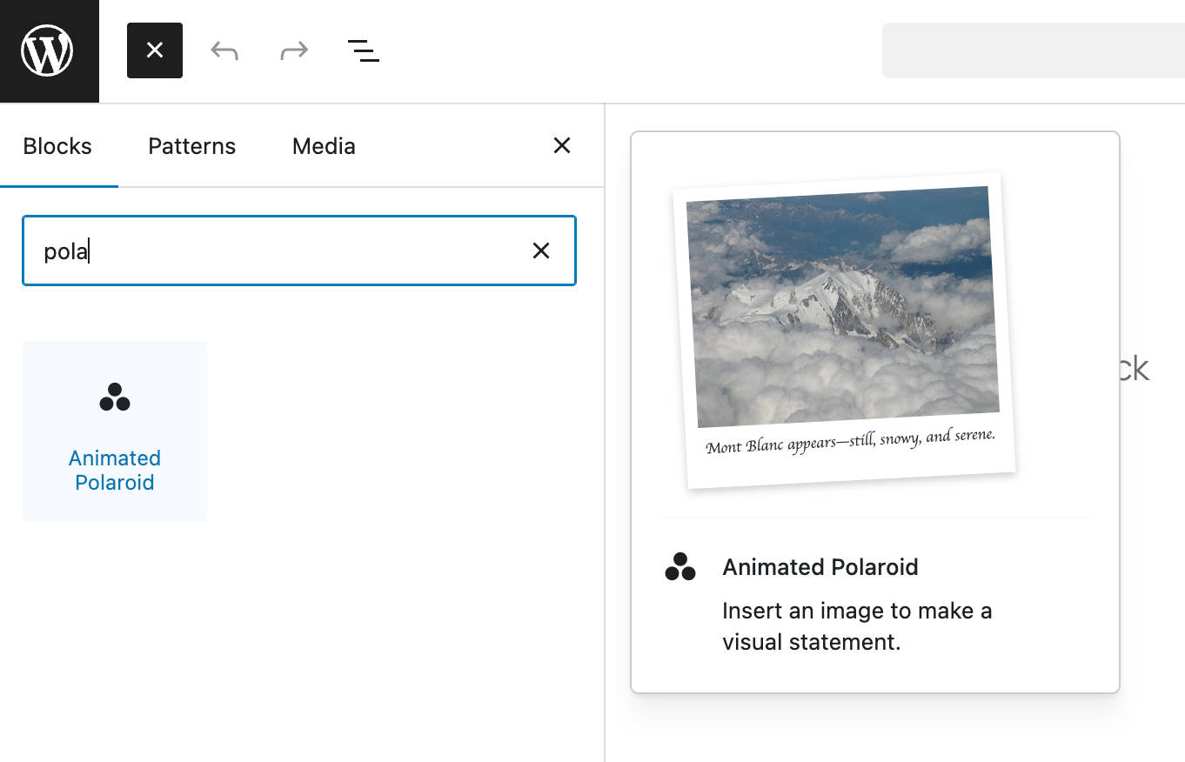Open the document bar at top

coord(1034,50)
